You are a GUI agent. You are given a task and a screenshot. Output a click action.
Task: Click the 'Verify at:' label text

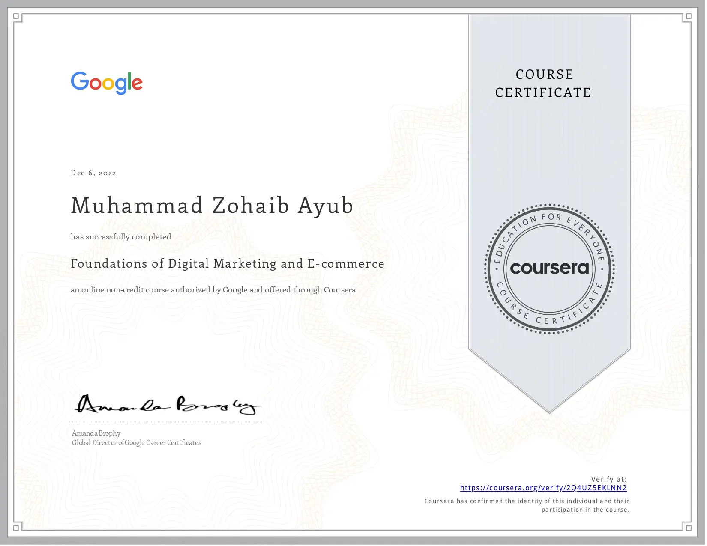point(609,479)
